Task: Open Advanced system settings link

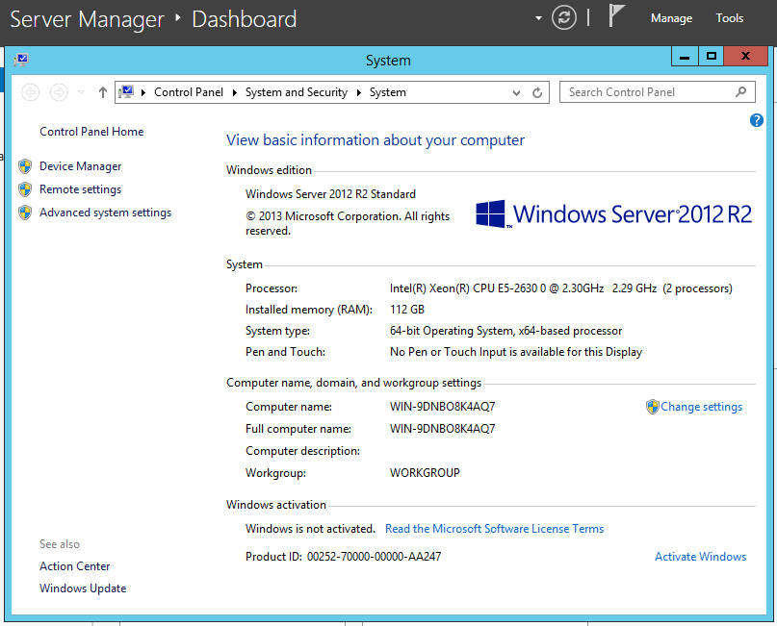Action: click(x=106, y=213)
